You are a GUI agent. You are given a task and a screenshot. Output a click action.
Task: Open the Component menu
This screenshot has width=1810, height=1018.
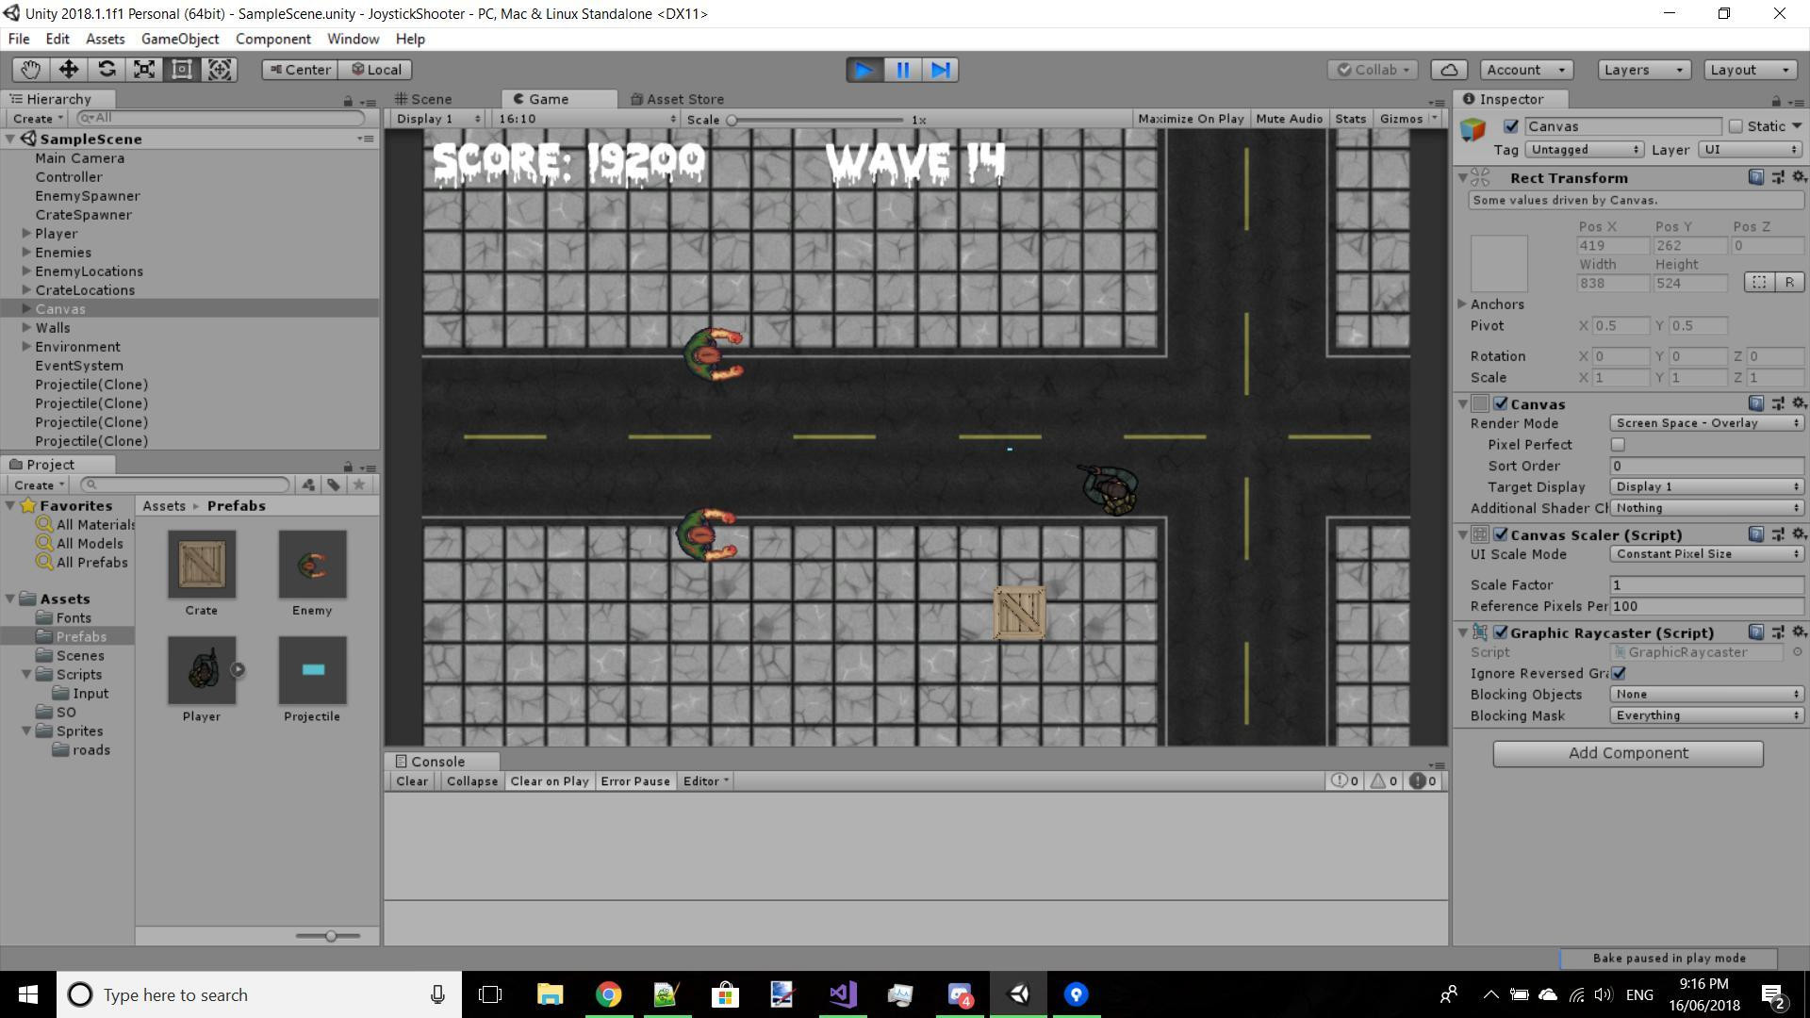tap(273, 39)
